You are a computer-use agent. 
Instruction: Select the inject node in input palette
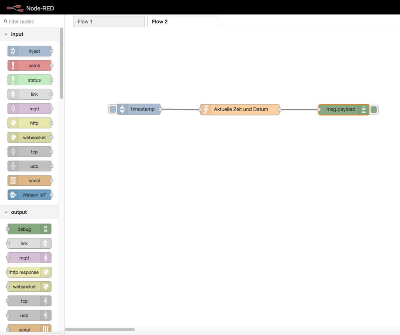click(x=29, y=51)
